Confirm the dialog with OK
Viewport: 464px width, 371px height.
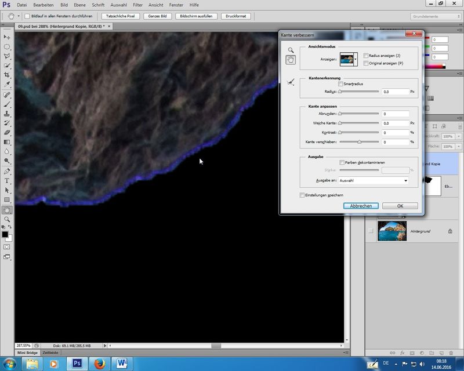coord(400,206)
